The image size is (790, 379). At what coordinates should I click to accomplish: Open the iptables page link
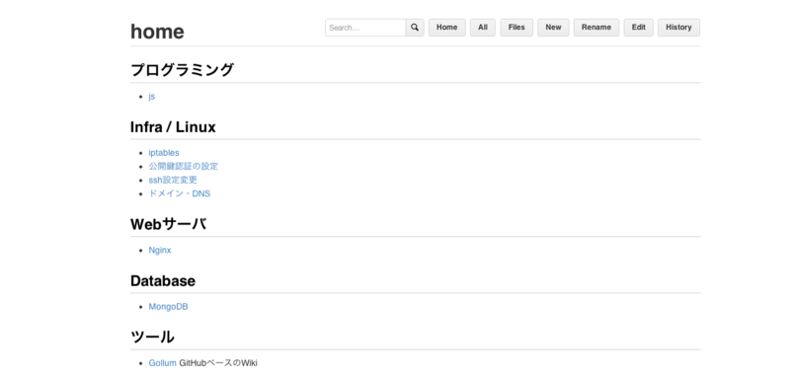click(x=164, y=153)
